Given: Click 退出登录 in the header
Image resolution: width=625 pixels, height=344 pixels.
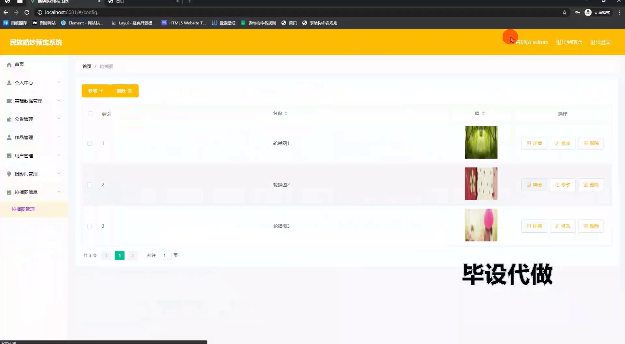Looking at the screenshot, I should pos(600,42).
